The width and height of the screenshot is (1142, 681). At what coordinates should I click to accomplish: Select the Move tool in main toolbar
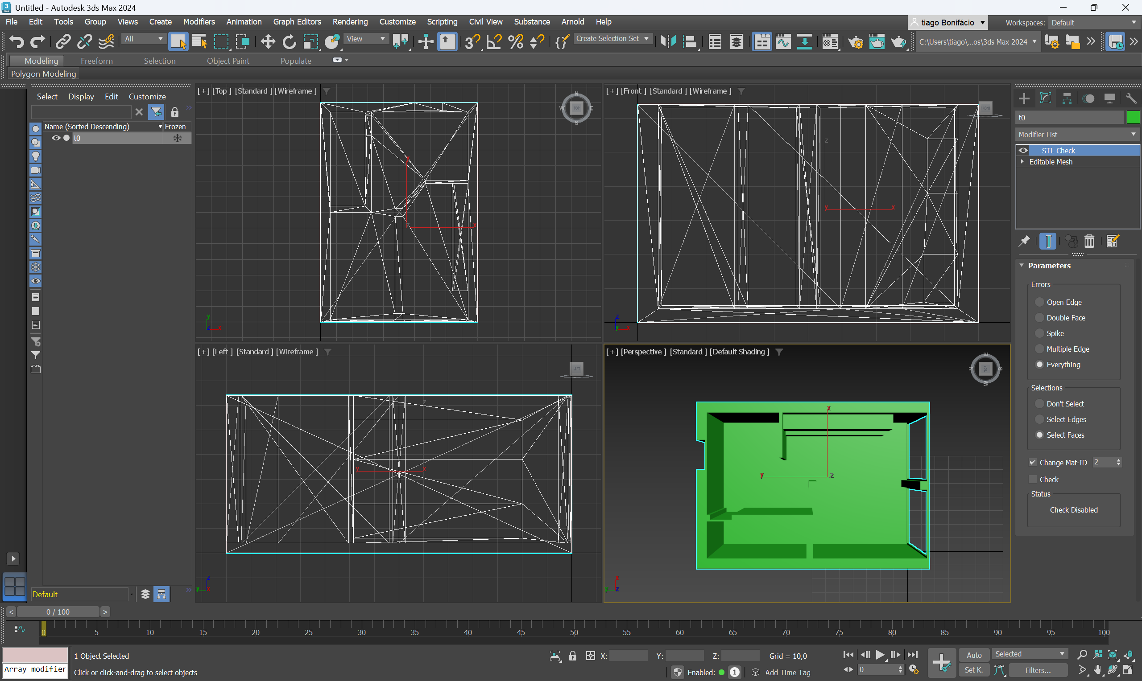click(x=268, y=42)
